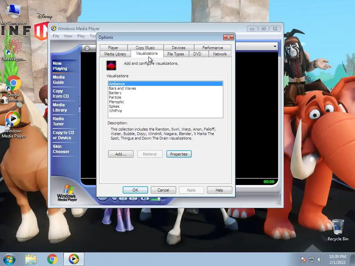Launch Chrome from the taskbar
This screenshot has height=266, width=355.
[52, 259]
